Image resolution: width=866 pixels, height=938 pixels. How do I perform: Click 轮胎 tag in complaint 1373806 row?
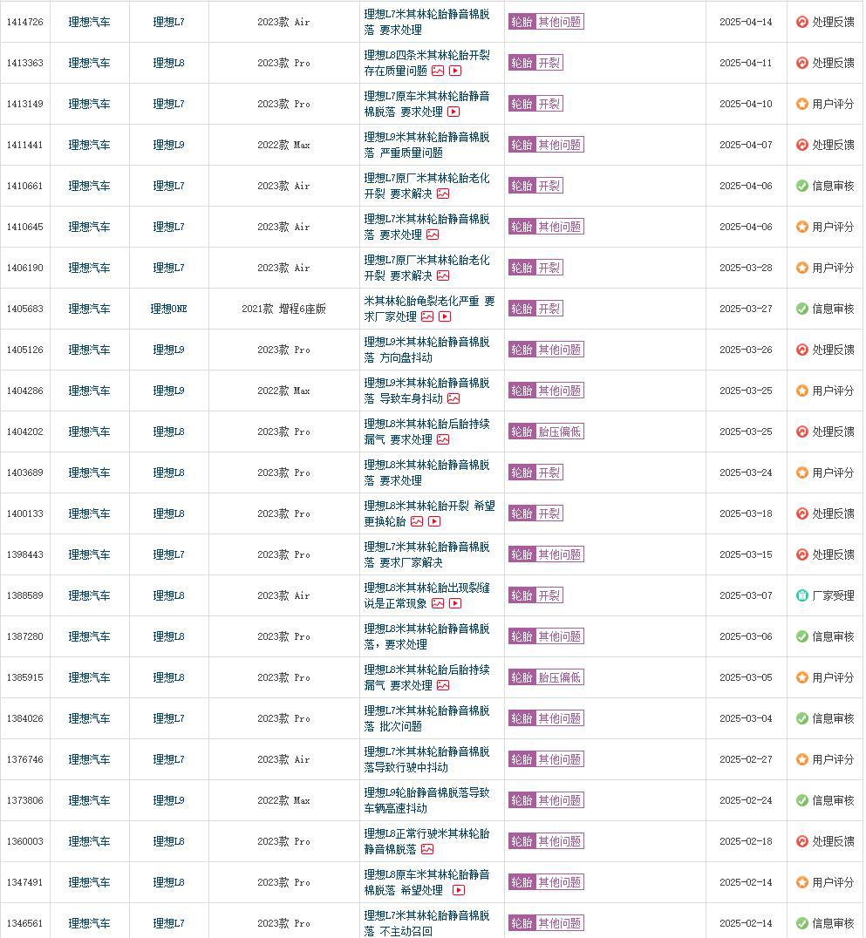point(522,800)
